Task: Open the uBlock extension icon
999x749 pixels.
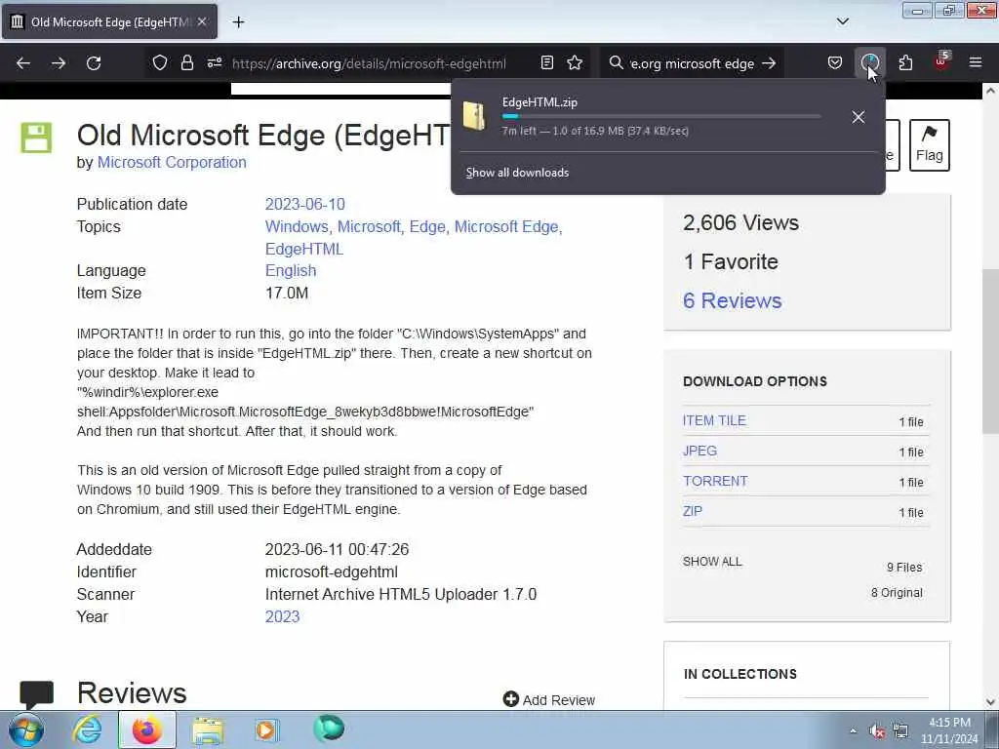Action: pyautogui.click(x=941, y=61)
